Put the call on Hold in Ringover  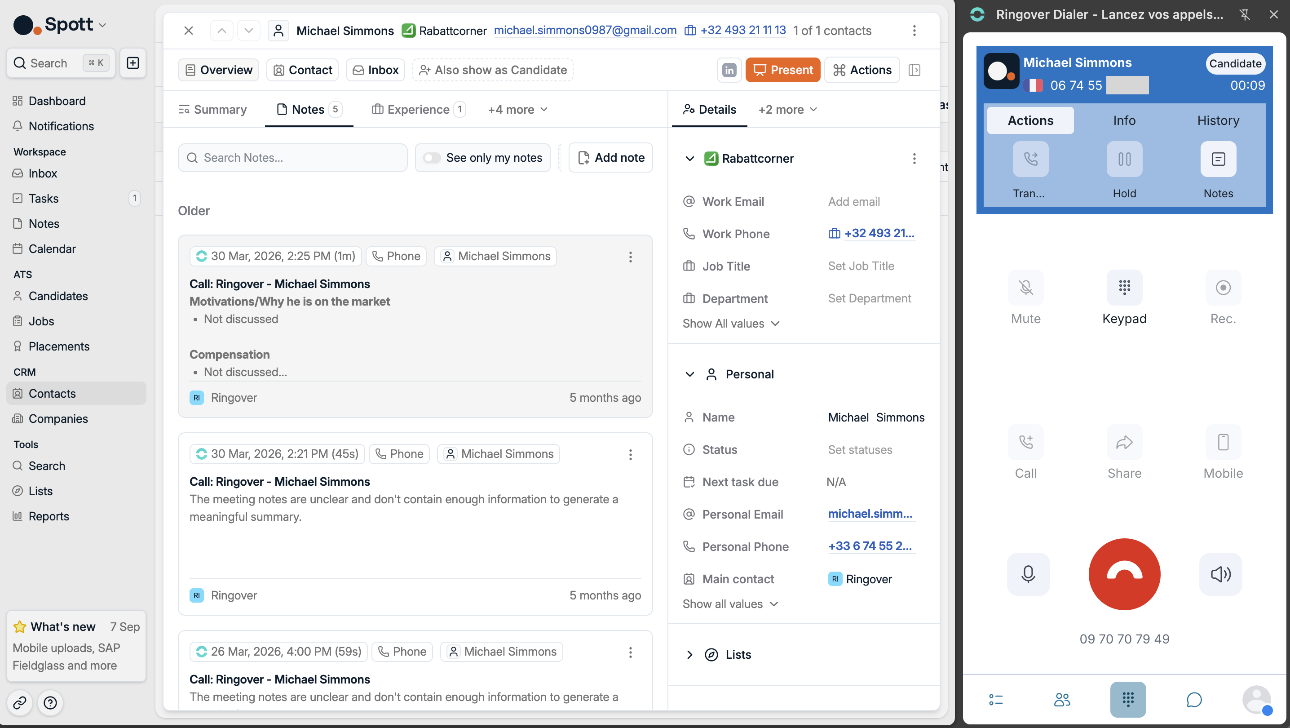(1124, 160)
